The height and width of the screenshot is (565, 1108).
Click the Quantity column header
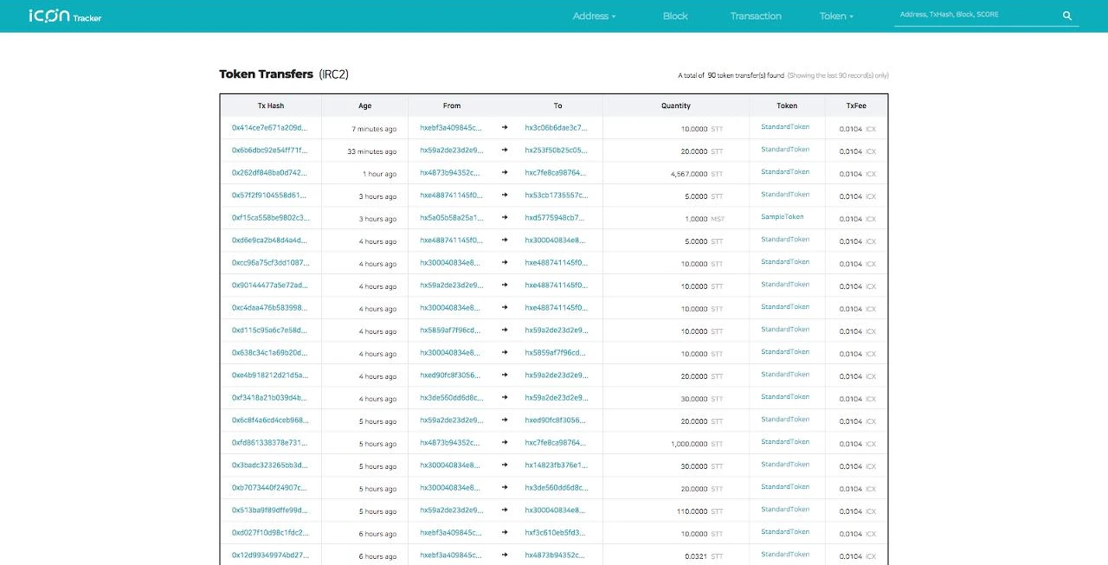pos(676,106)
